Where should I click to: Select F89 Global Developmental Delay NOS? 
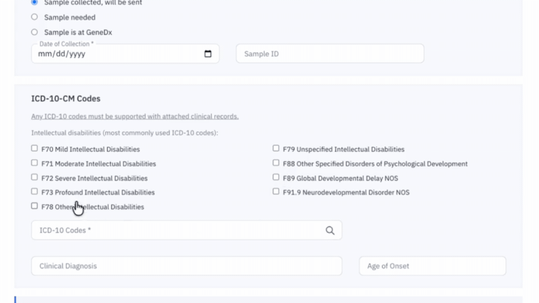276,177
